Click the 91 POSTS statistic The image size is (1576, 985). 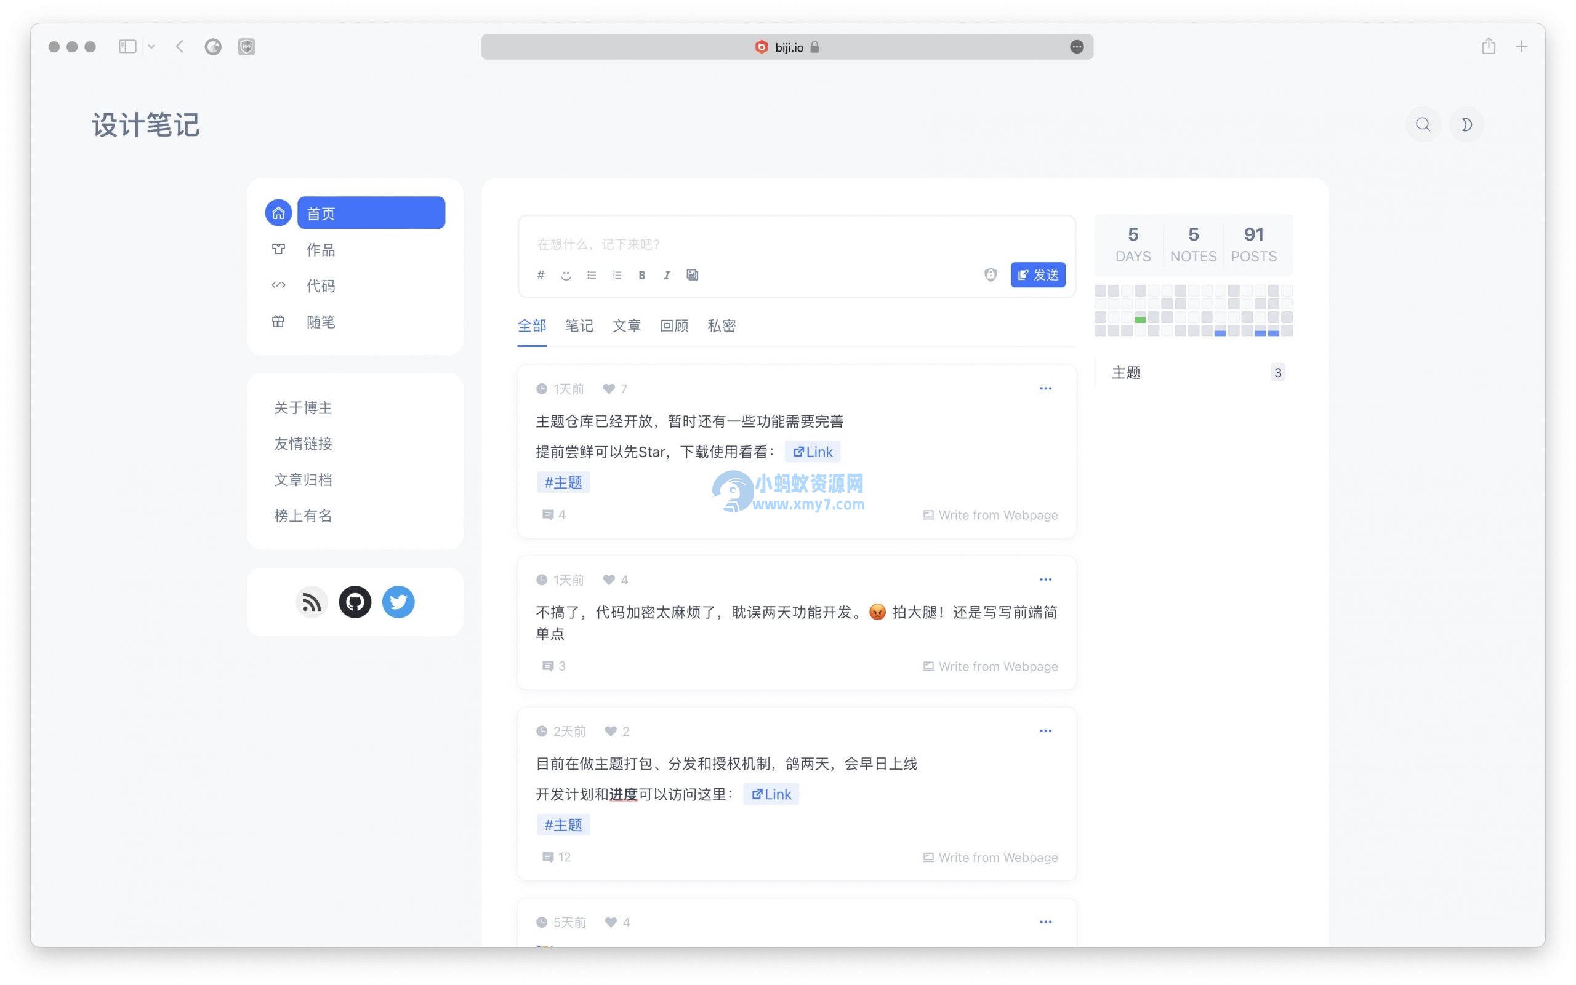click(x=1253, y=244)
